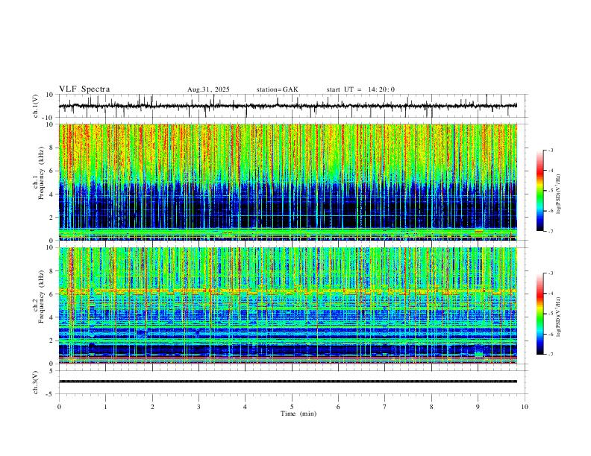Click the date text 'Aug.31, 2025'

[x=208, y=89]
